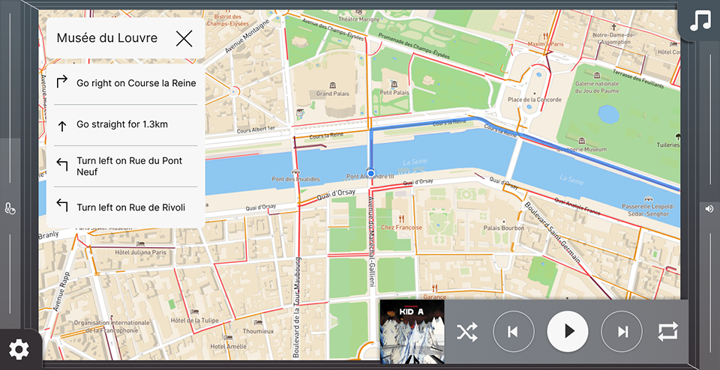Select 'Turn left on Rue du Pont Neuf'
The image size is (720, 370).
[x=125, y=166]
